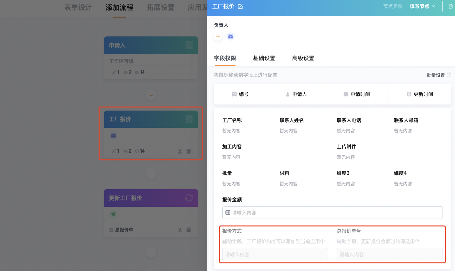Viewport: 455px width, 271px height.
Task: Click hidden-fields eye-off icon in 工厂报价 node
Action: [125, 151]
